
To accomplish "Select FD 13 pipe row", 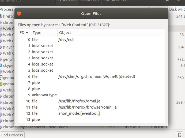I will [91, 120].
